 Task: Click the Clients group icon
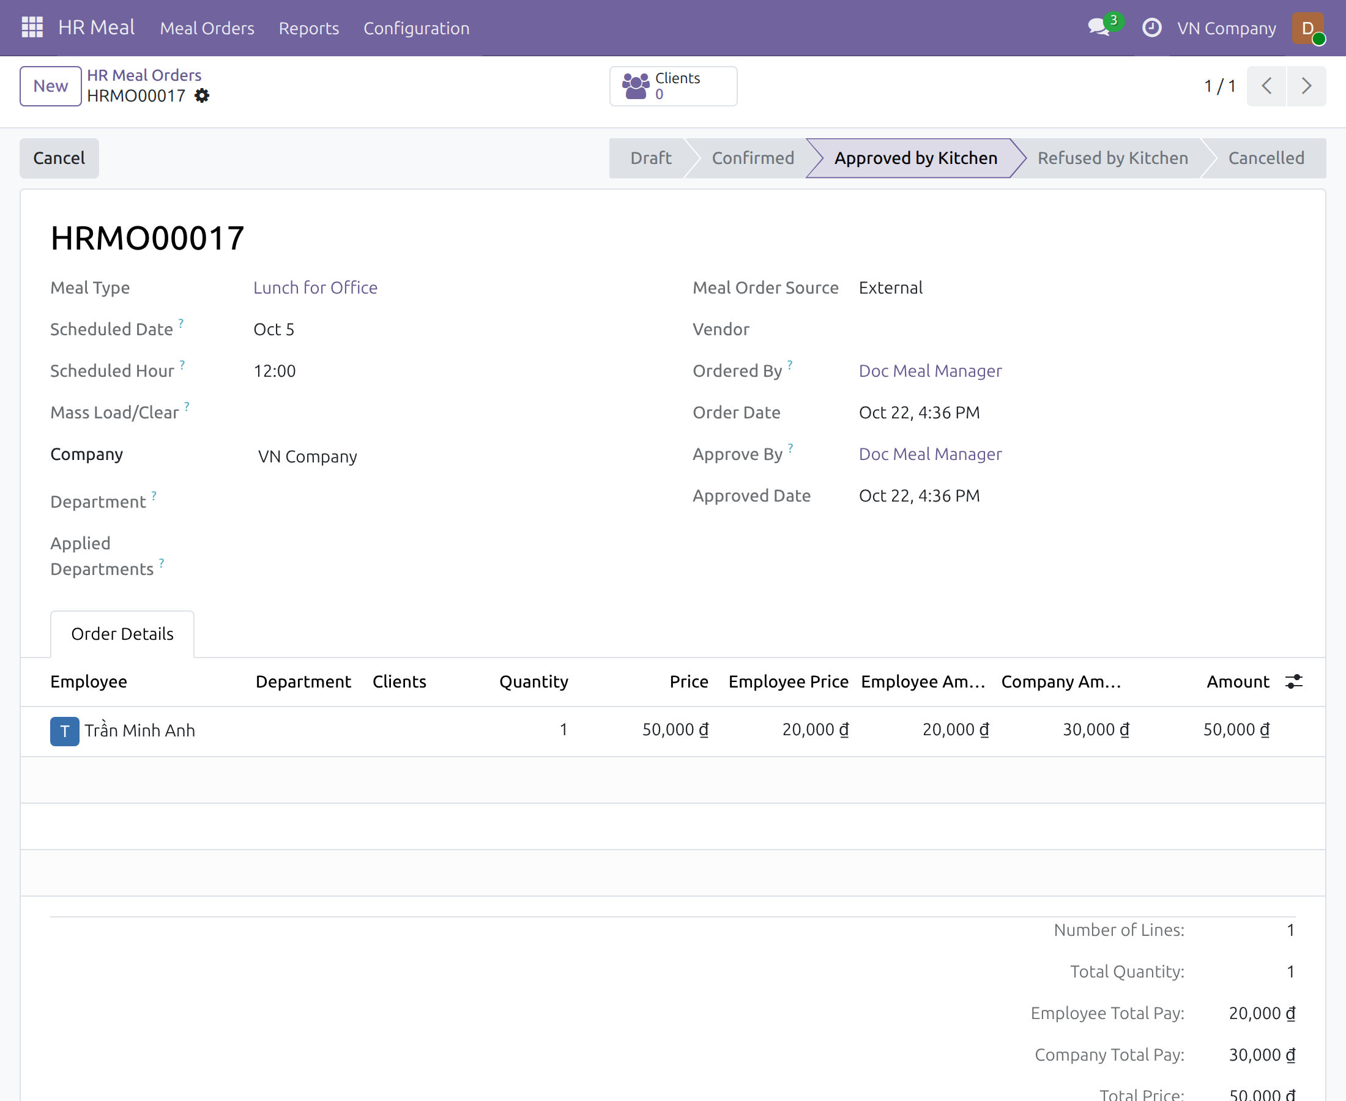(636, 86)
